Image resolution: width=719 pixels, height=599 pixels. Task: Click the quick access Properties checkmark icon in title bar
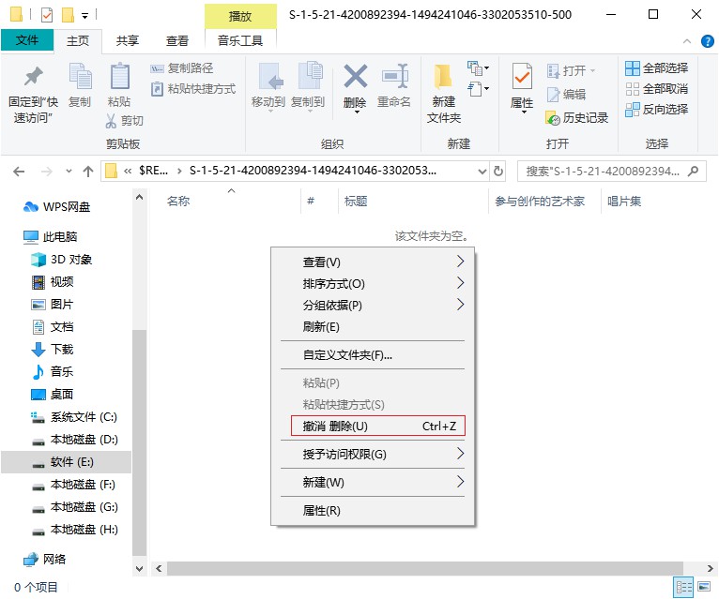click(x=47, y=15)
